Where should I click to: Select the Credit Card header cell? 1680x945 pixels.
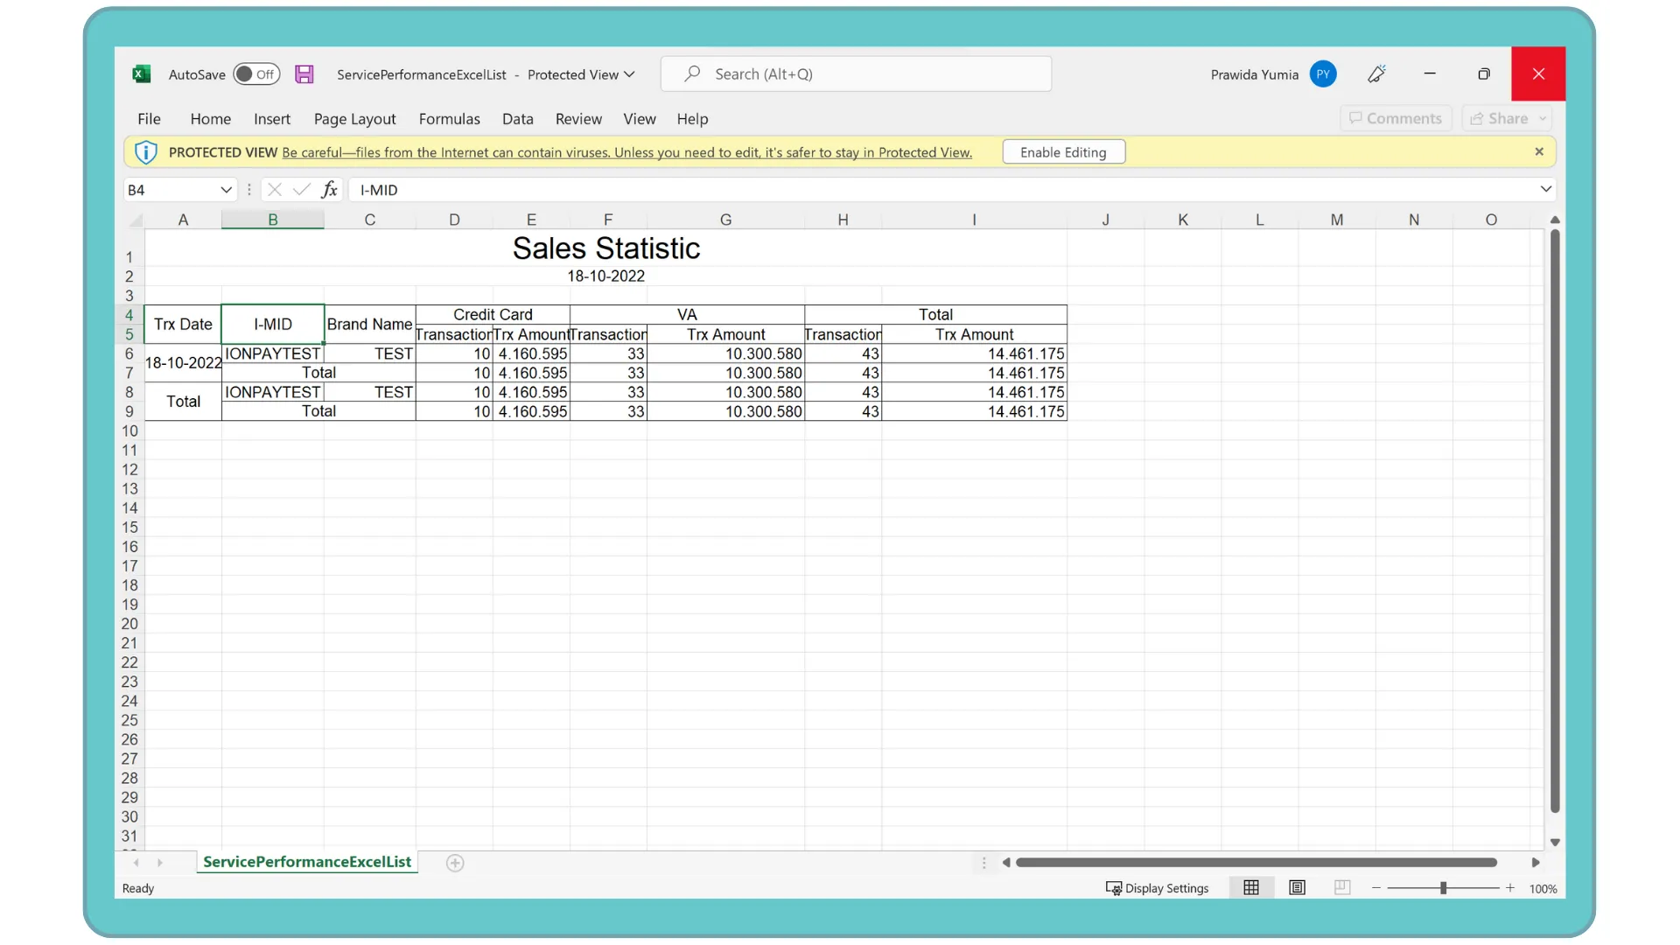click(493, 314)
